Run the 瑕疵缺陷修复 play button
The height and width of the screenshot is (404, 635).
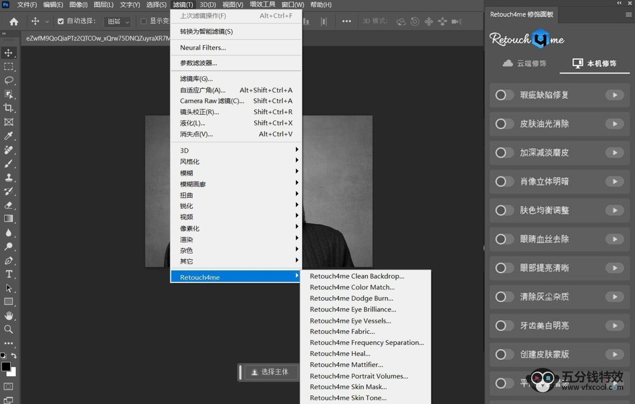click(x=614, y=95)
